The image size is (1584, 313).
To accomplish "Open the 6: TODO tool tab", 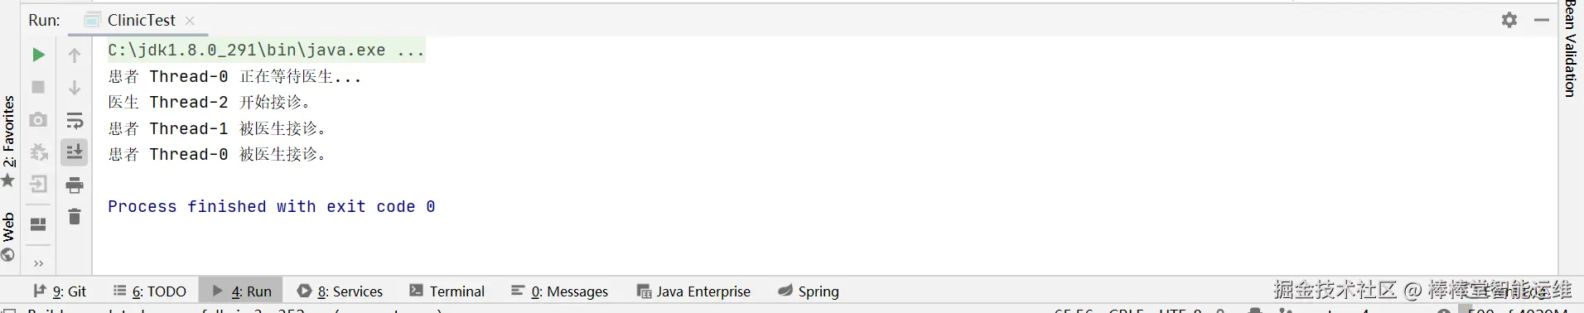I will pos(150,291).
